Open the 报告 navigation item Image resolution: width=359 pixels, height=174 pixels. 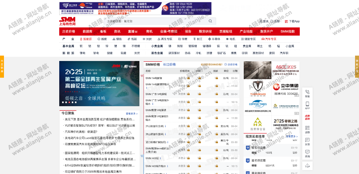(x=188, y=31)
